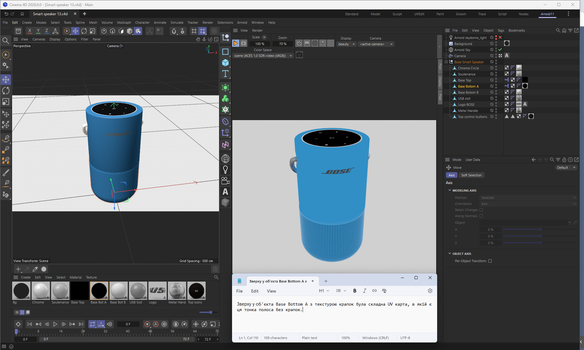The width and height of the screenshot is (584, 350).
Task: Check the Per-Object Transform checkbox
Action: pyautogui.click(x=490, y=261)
